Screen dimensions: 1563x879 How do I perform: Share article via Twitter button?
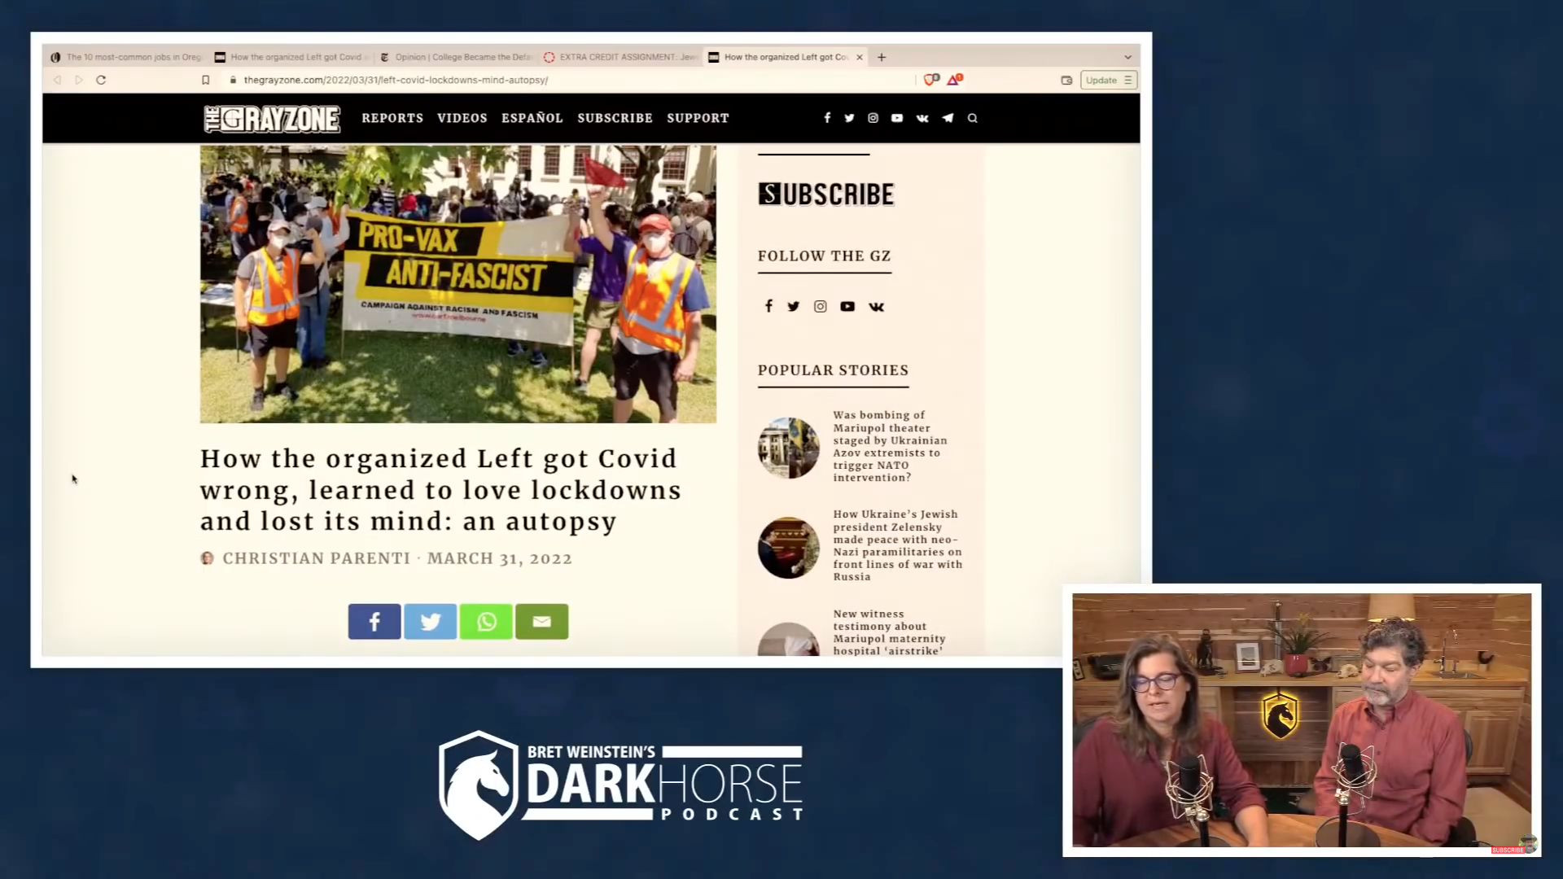(431, 622)
